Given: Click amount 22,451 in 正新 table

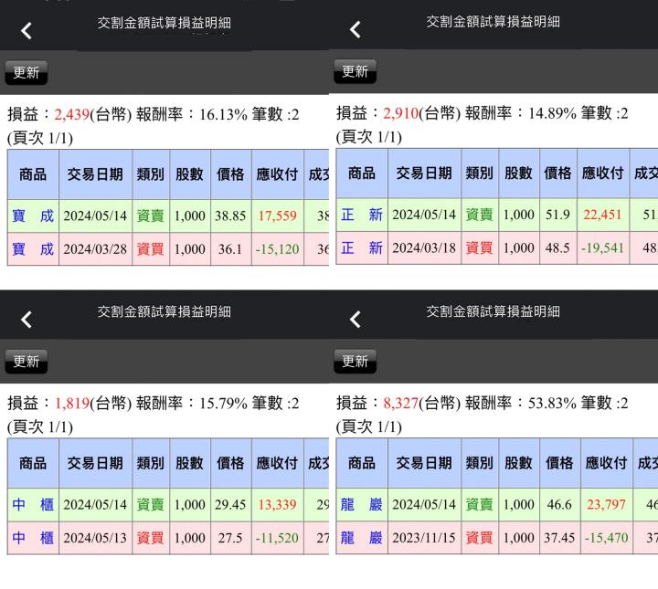Looking at the screenshot, I should (x=602, y=215).
